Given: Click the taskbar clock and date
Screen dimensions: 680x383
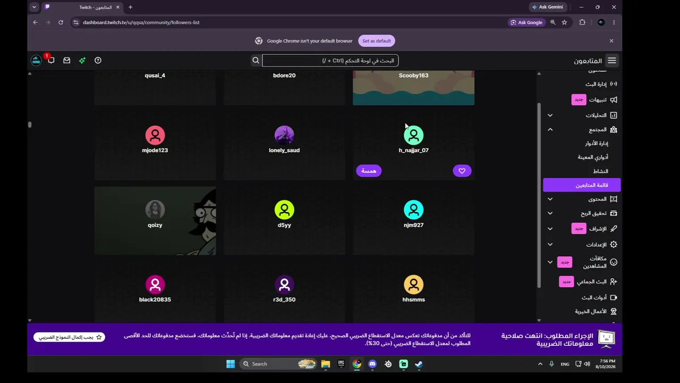Looking at the screenshot, I should 606,364.
